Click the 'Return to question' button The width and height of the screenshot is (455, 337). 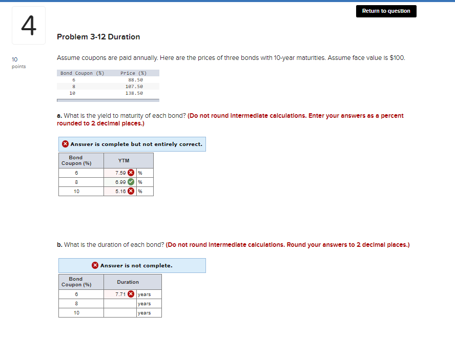386,11
